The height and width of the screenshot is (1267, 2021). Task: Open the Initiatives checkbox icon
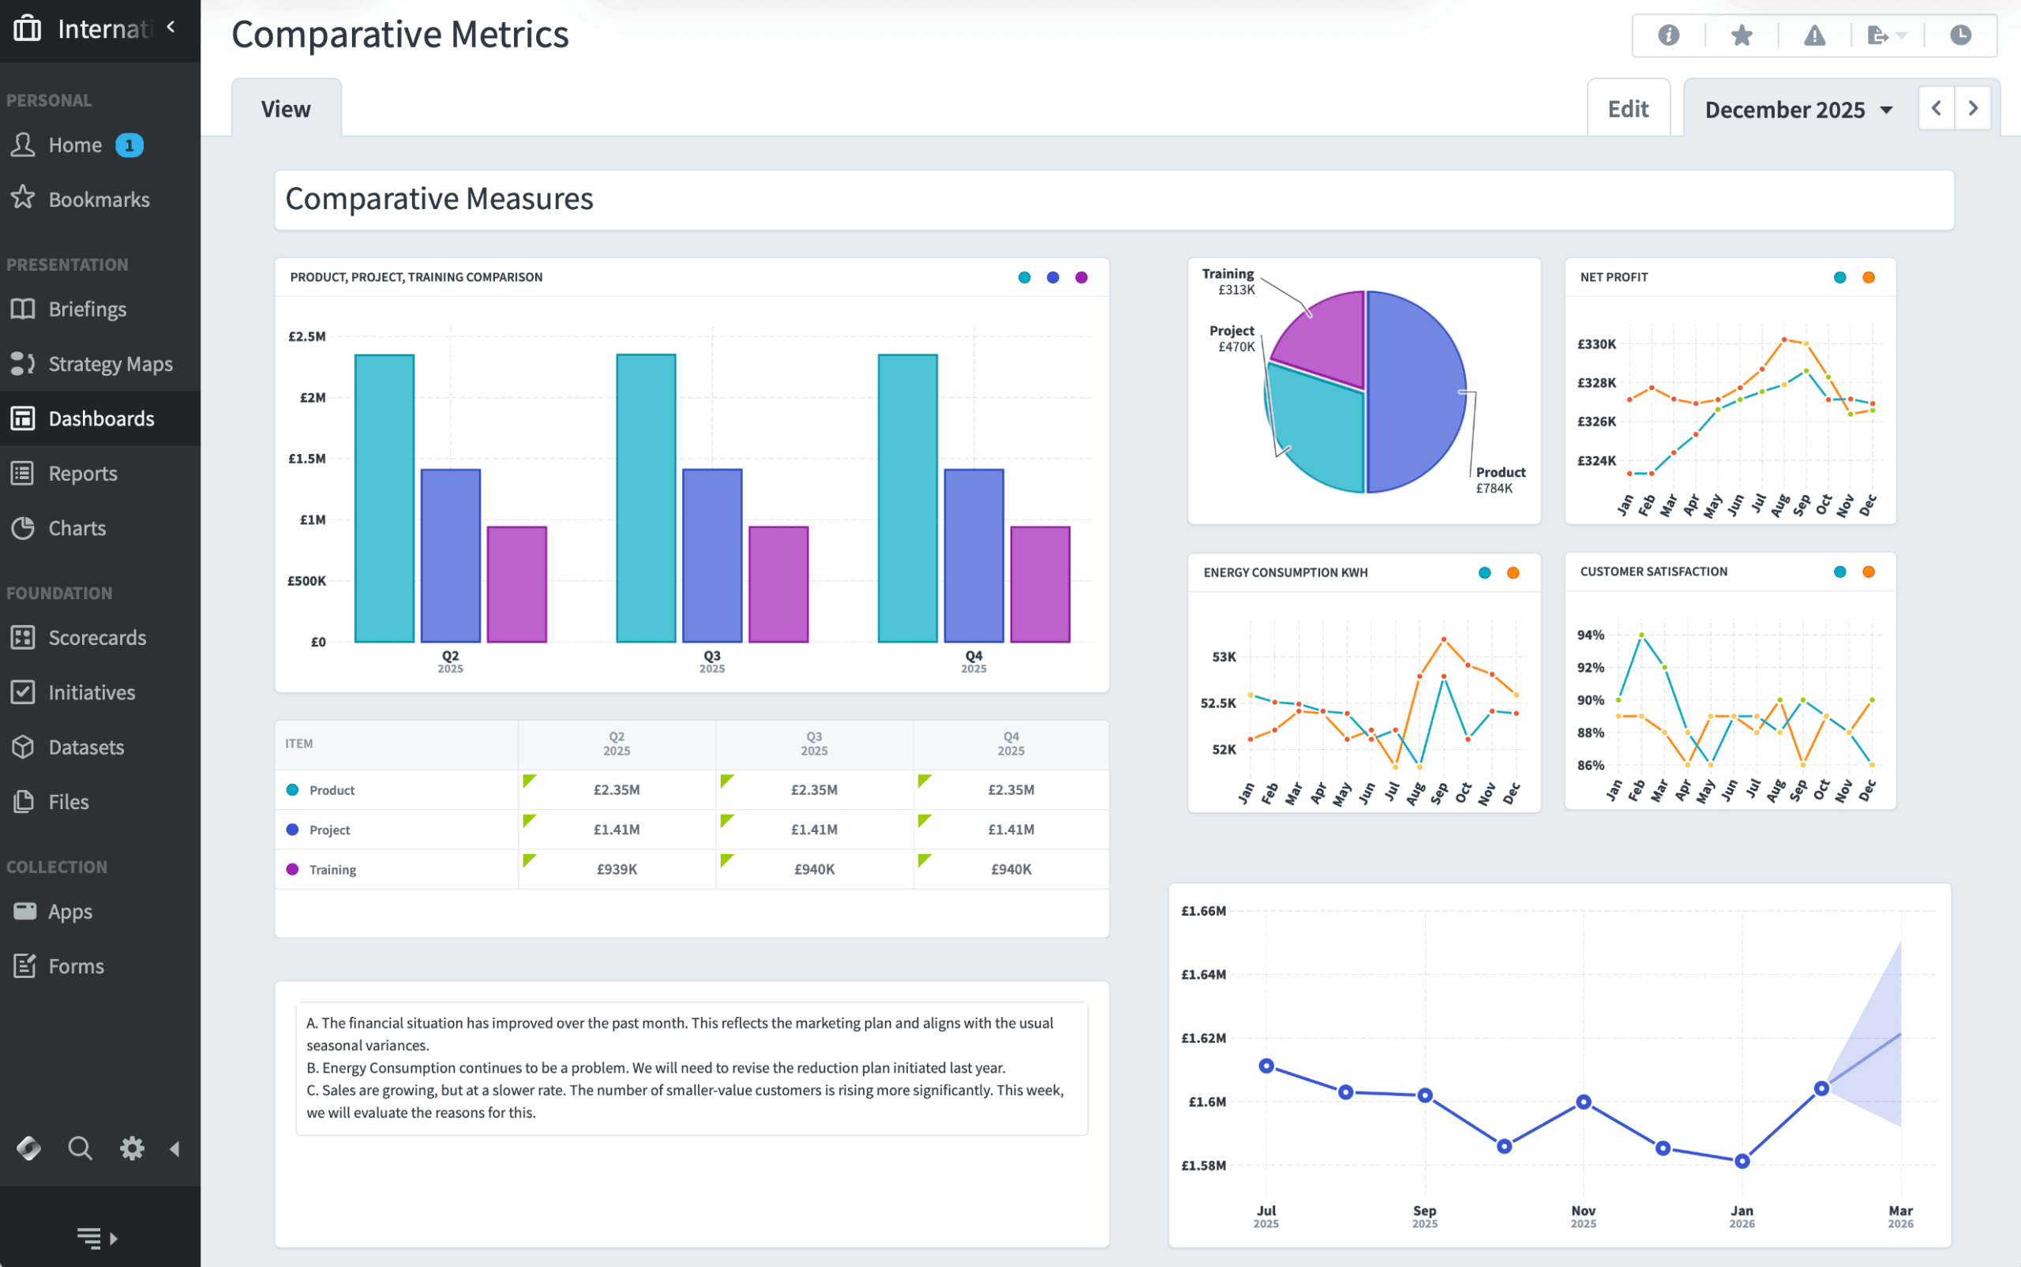(x=23, y=692)
